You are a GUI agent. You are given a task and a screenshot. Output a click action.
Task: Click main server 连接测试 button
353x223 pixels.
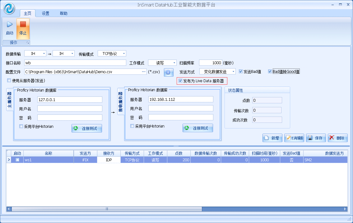[x=87, y=128]
